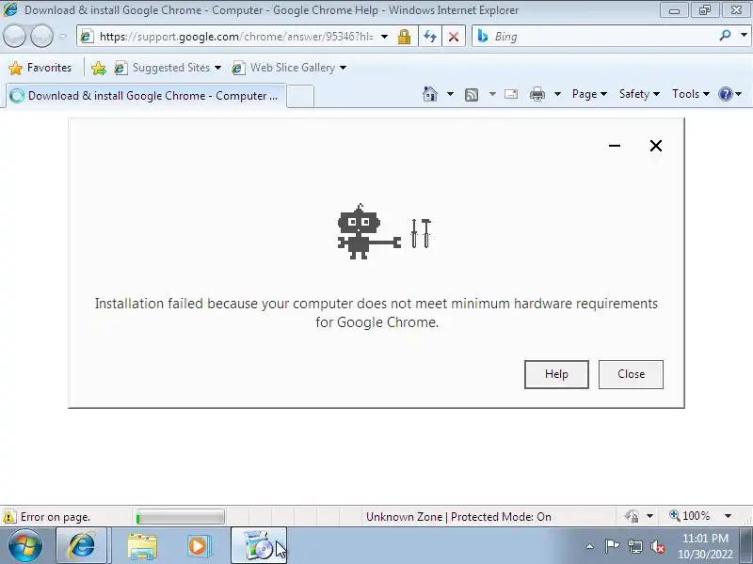Click the robot illustration in the dialog
753x564 pixels.
pos(384,231)
